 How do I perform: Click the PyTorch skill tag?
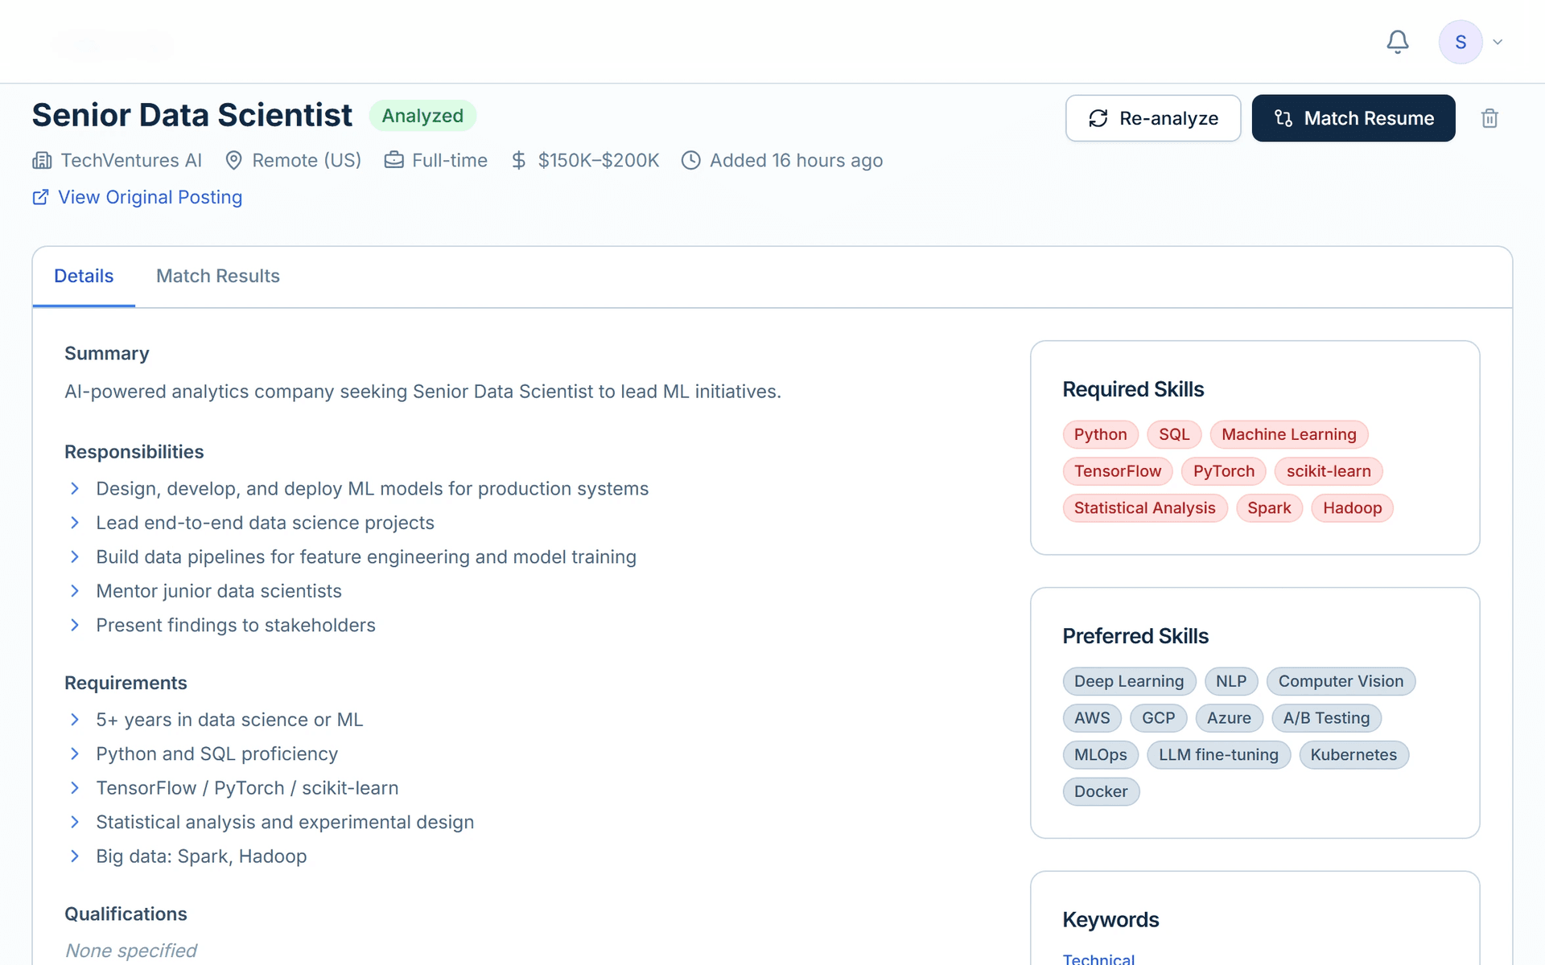[1224, 471]
